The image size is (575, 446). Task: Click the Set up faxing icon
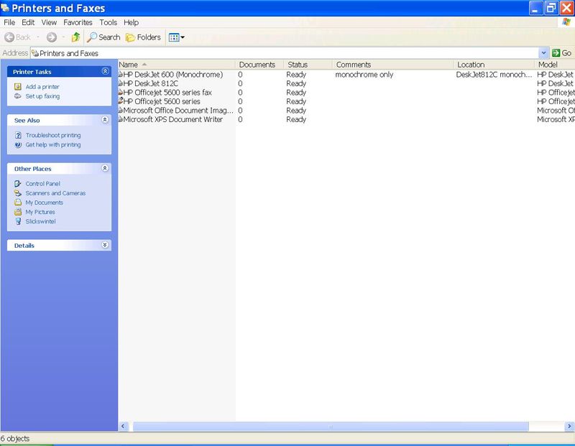coord(18,96)
